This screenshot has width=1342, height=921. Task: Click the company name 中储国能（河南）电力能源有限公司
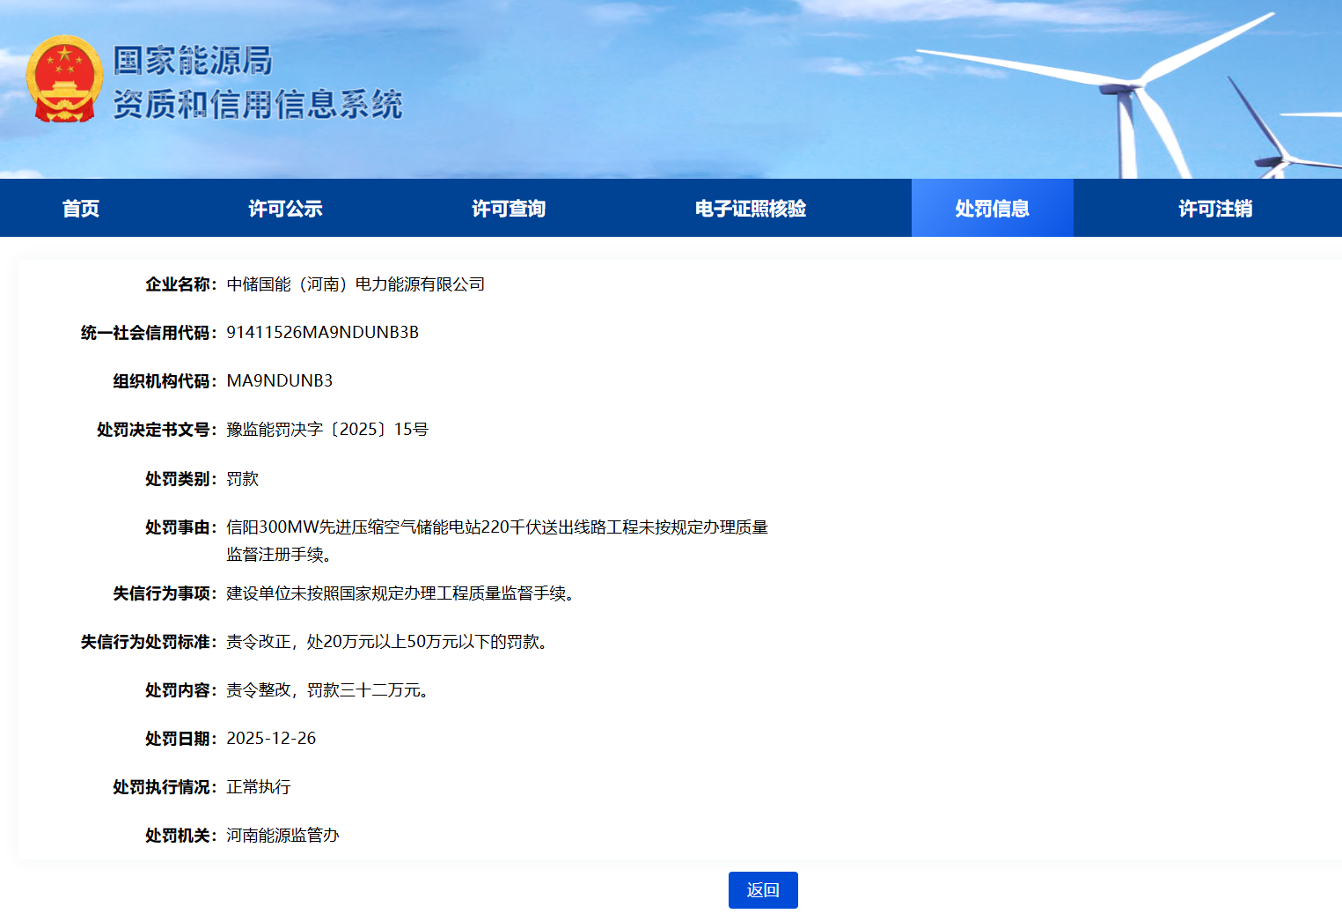click(356, 284)
